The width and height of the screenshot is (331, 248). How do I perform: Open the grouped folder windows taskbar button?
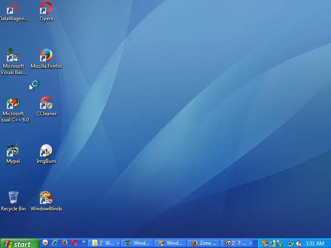tap(106, 243)
